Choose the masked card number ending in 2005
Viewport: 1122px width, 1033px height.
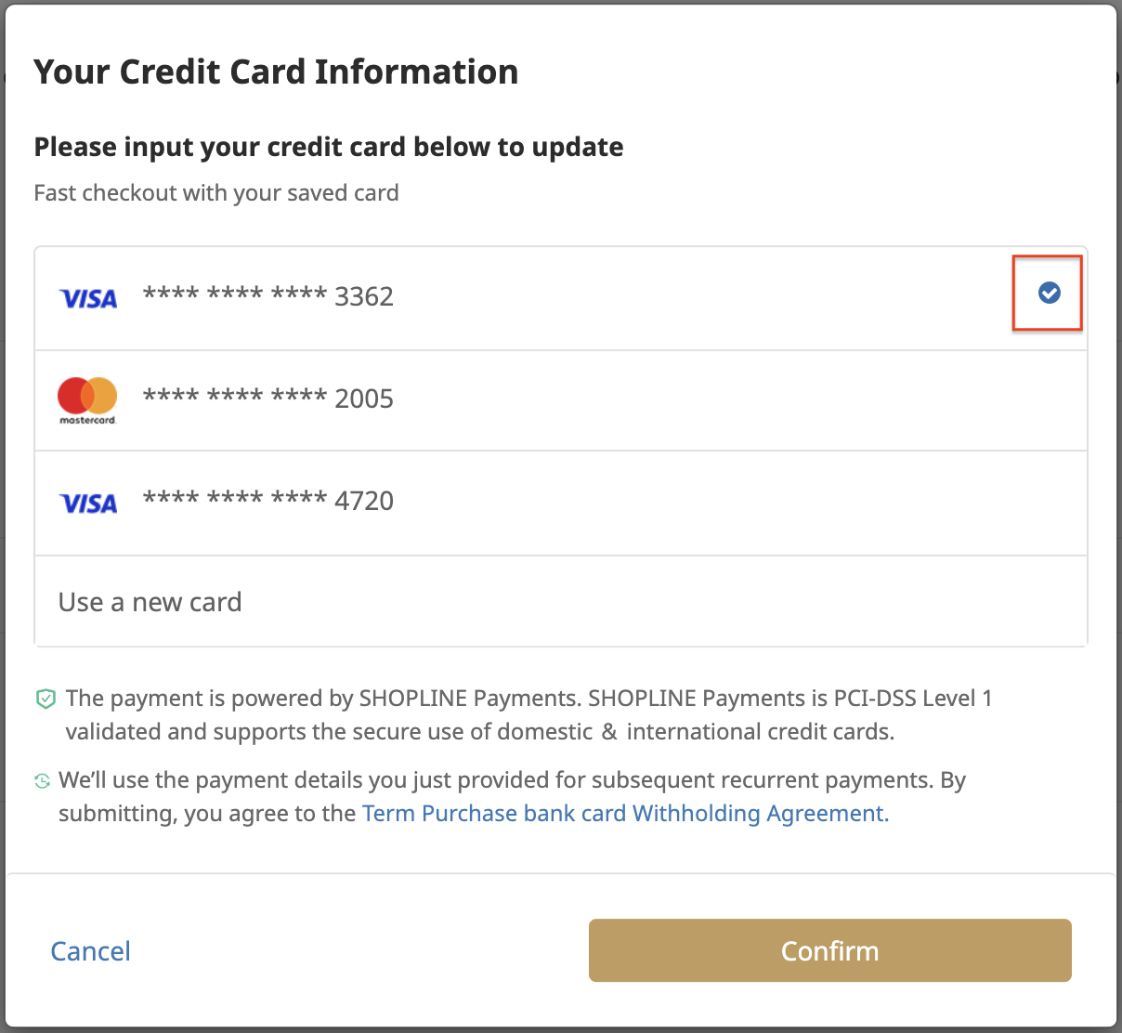point(268,399)
